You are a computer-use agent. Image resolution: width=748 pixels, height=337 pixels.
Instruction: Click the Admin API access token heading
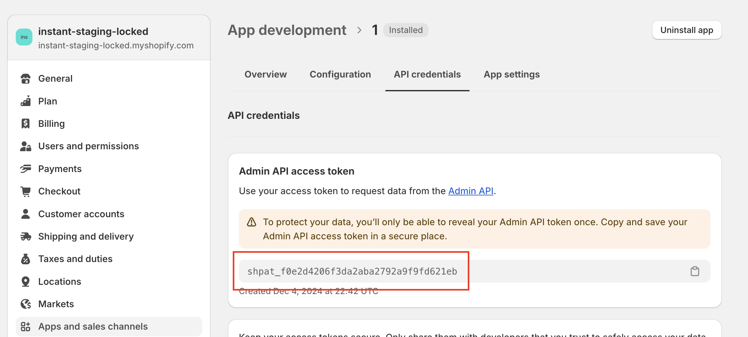tap(297, 171)
